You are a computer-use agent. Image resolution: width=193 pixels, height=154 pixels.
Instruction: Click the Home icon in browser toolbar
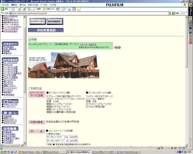point(29,9)
